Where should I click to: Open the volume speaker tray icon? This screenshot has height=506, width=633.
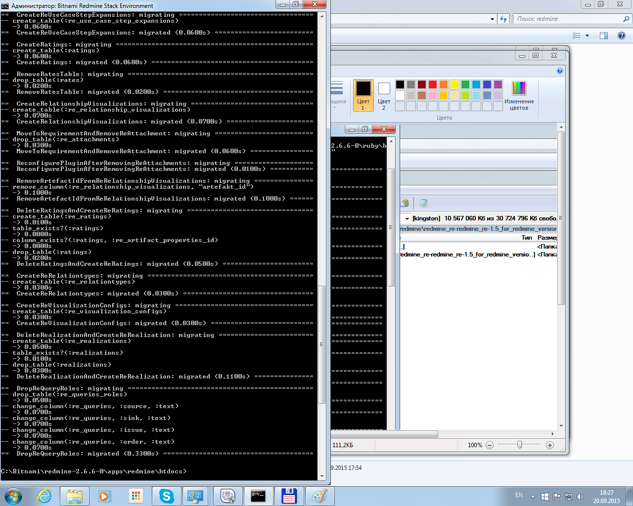(x=580, y=497)
